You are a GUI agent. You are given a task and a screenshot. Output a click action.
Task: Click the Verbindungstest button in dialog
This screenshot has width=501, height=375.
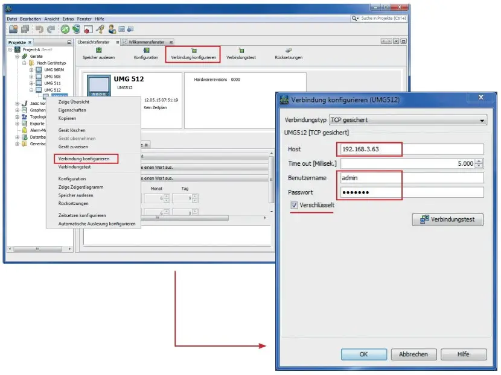(x=448, y=219)
